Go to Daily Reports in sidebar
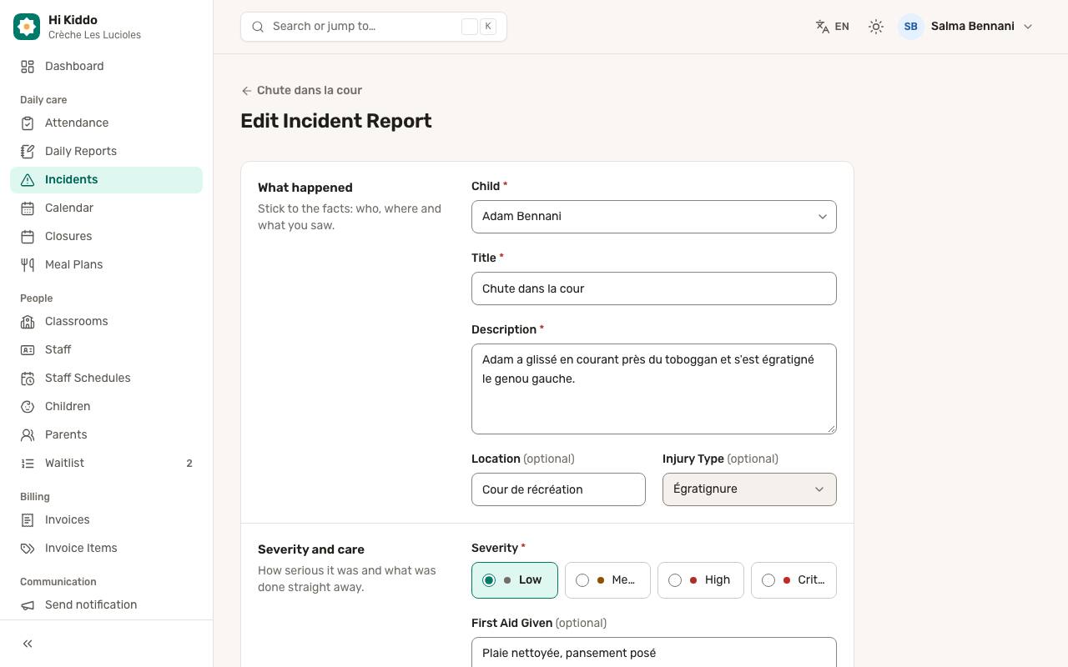1068x667 pixels. 106,152
